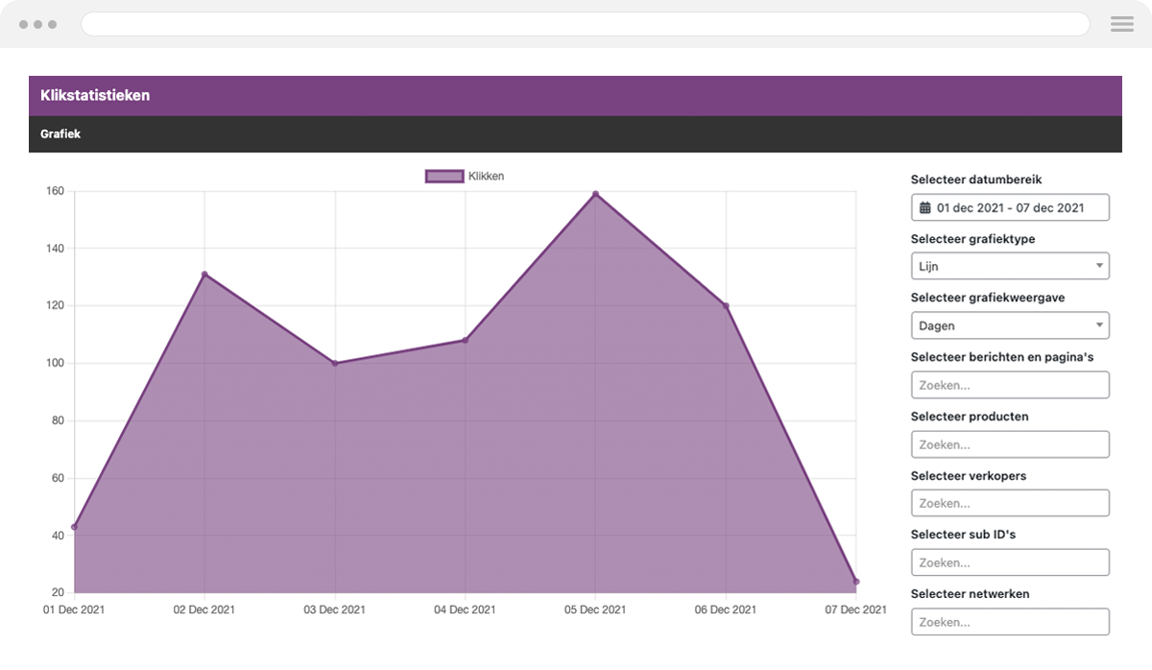Click the 'Zoeken' field under Selecteer producten

(1010, 444)
